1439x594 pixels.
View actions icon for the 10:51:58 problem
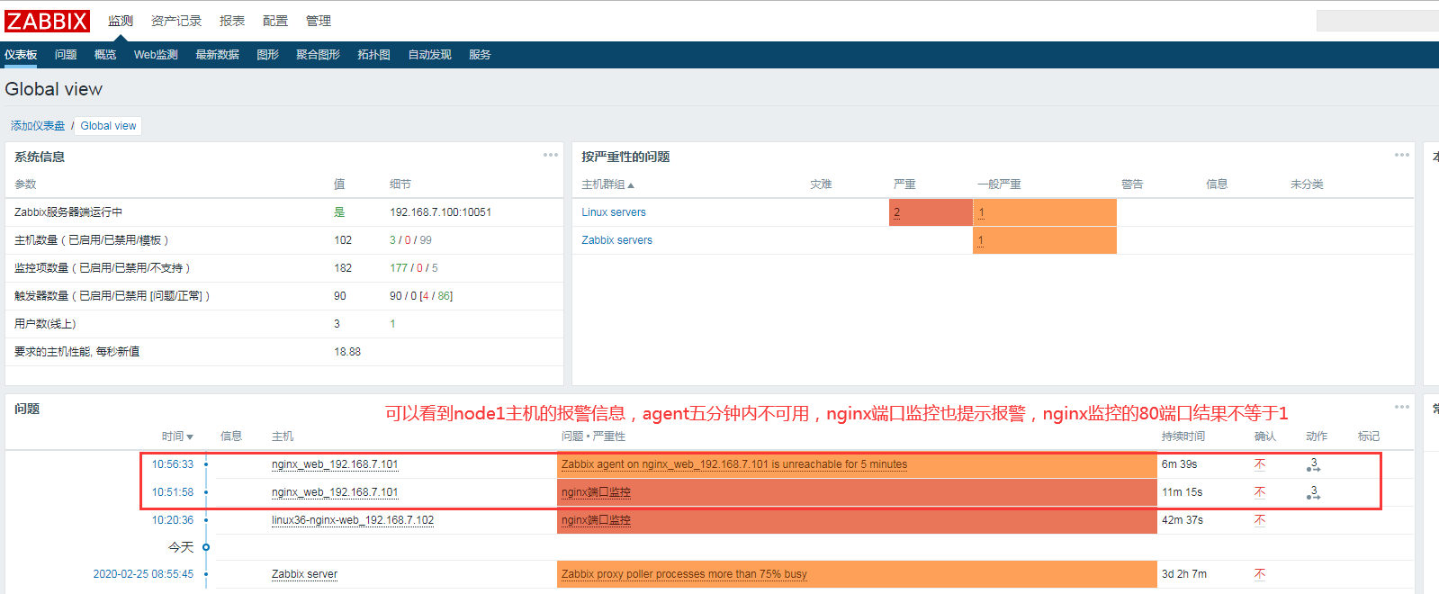(1314, 492)
